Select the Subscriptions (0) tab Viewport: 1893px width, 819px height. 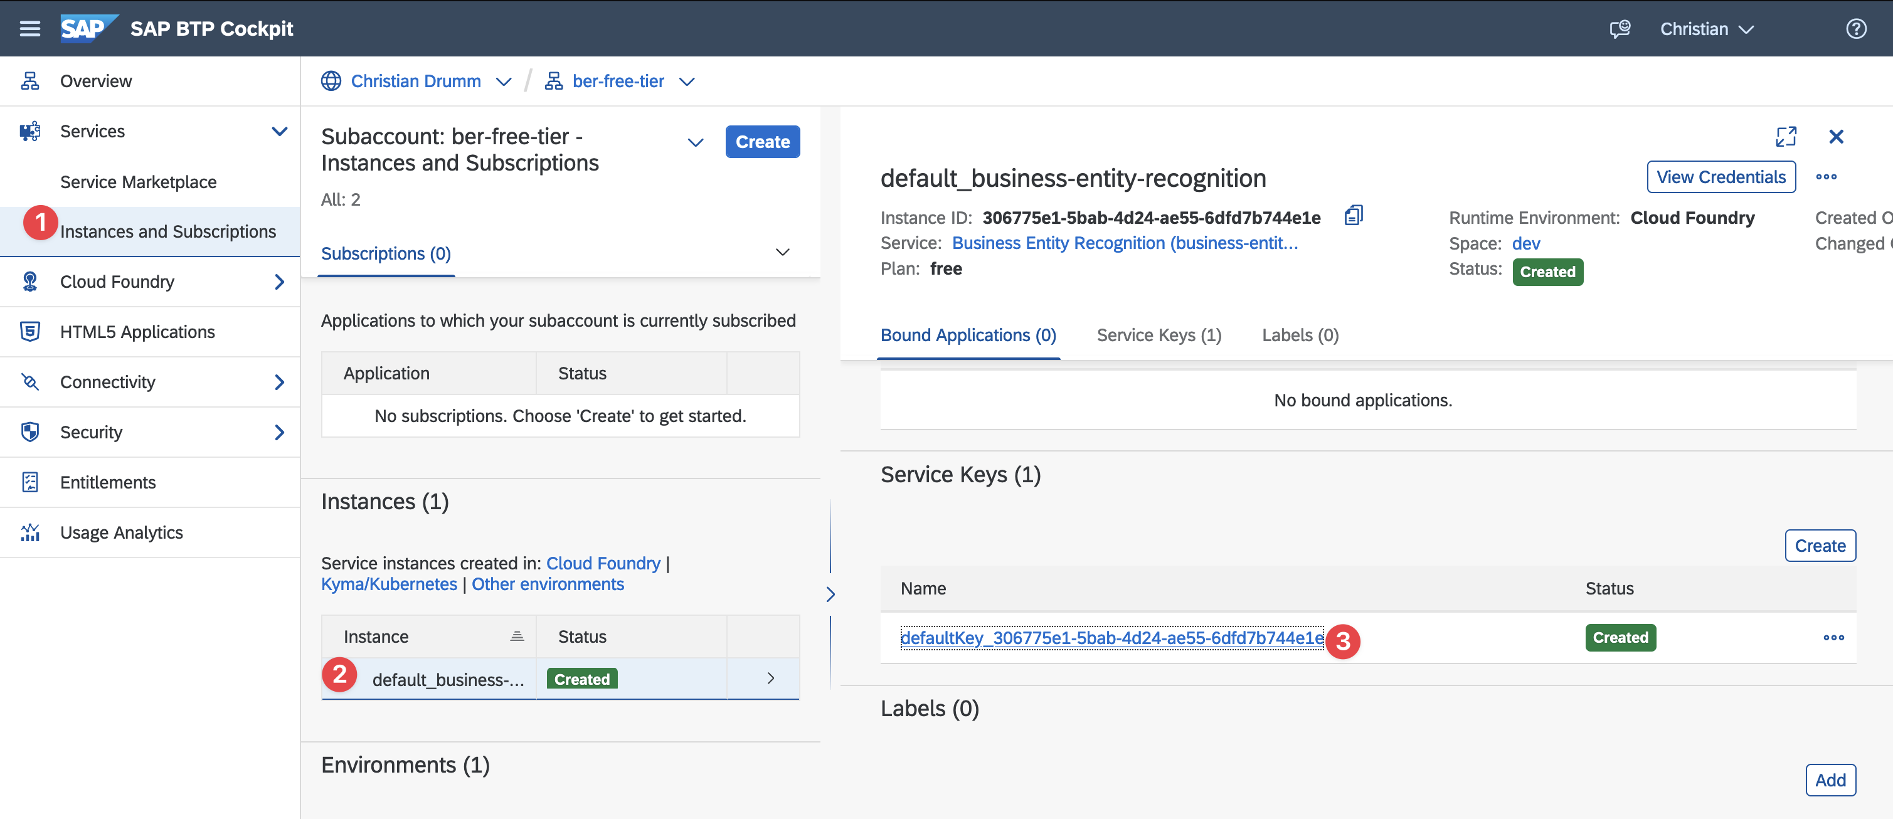pos(386,253)
